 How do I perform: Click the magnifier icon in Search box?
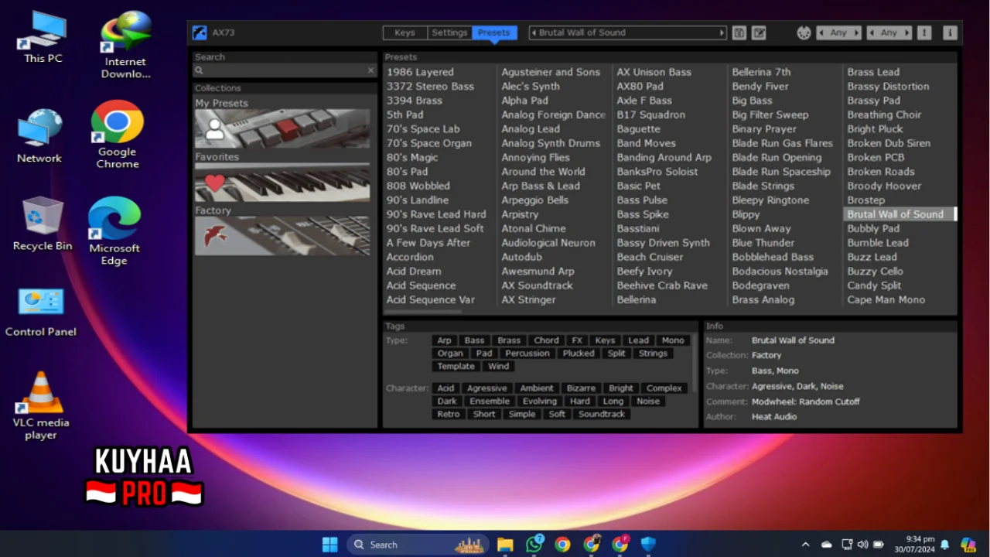200,70
